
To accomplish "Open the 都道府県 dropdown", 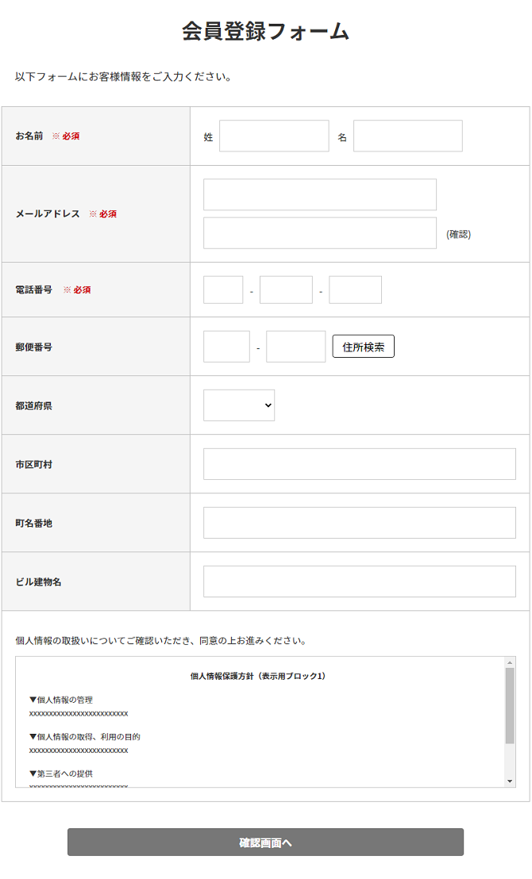I will pyautogui.click(x=239, y=405).
